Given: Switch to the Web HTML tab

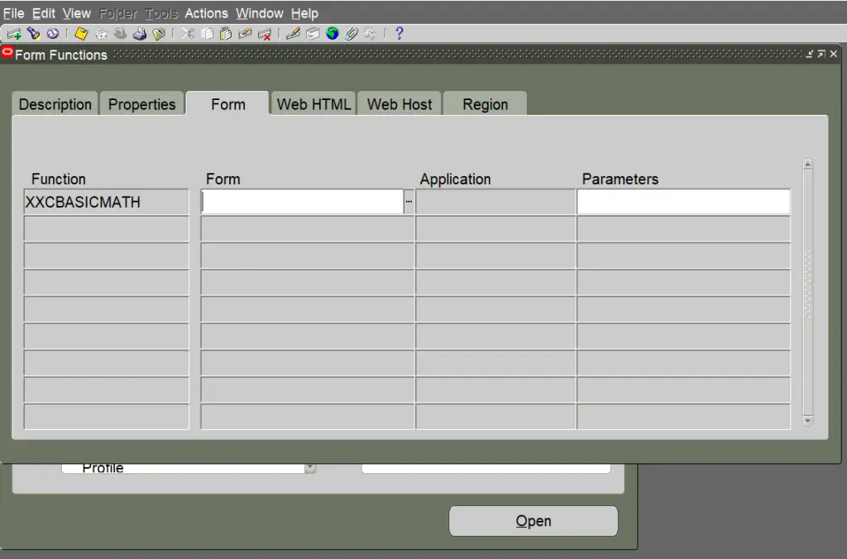Looking at the screenshot, I should [314, 103].
